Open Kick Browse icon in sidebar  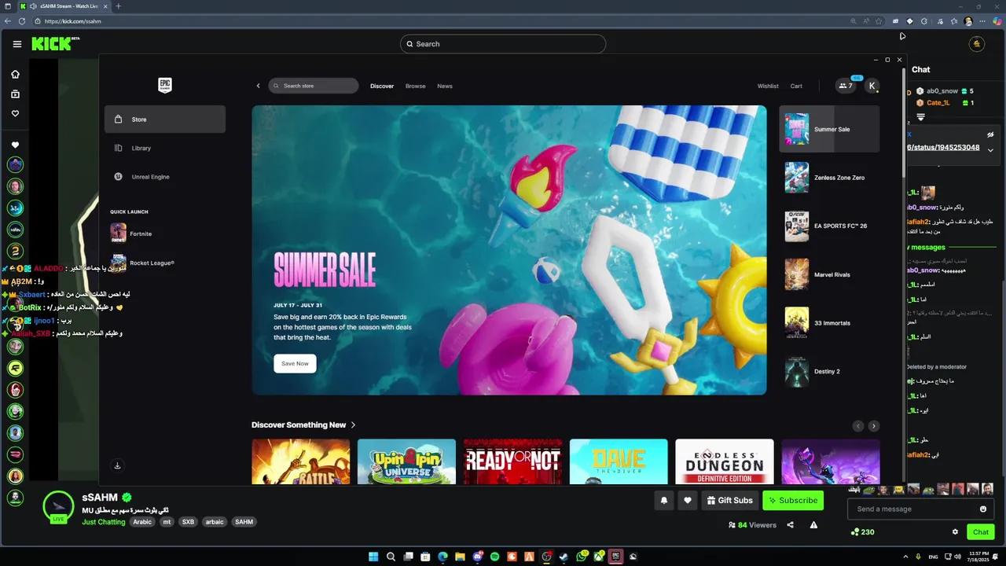tap(15, 94)
